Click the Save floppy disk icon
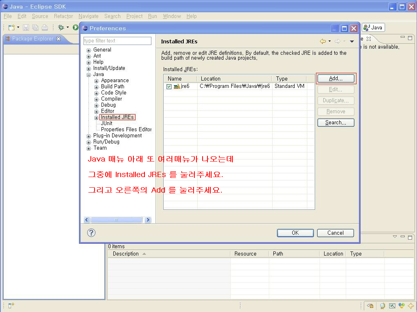 pos(26,27)
